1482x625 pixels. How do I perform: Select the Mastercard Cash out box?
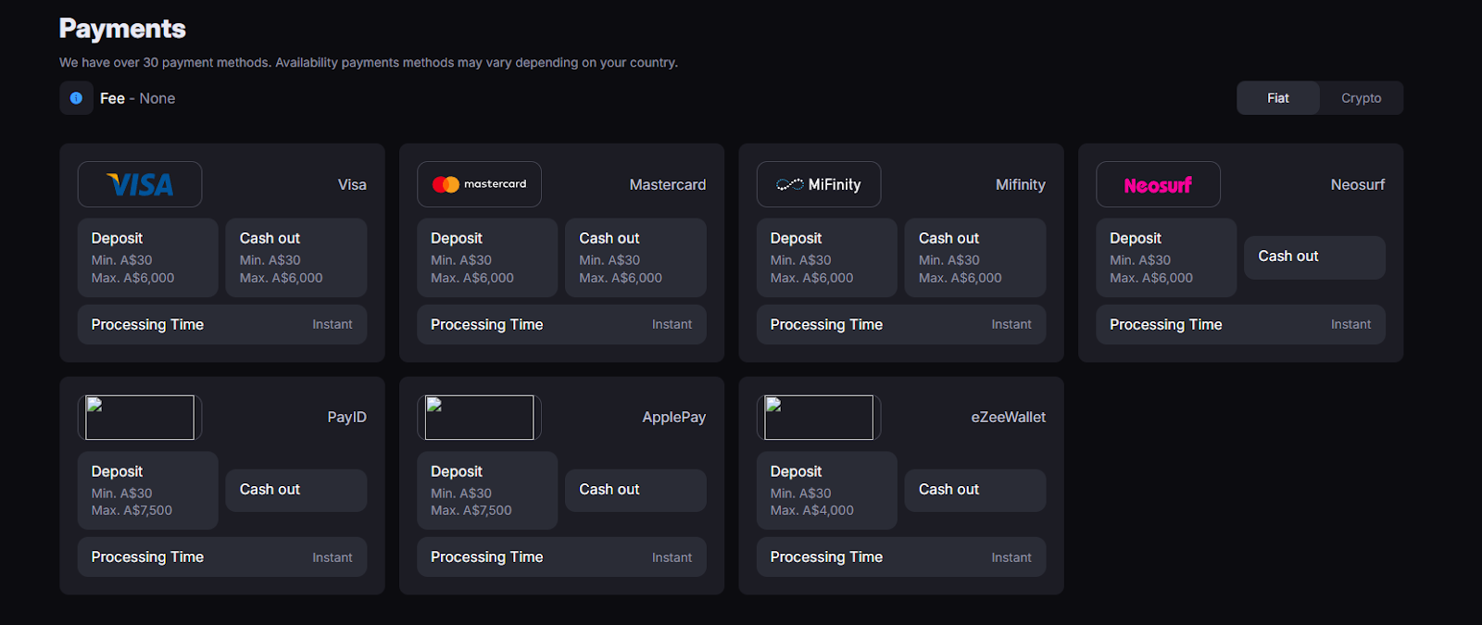635,257
